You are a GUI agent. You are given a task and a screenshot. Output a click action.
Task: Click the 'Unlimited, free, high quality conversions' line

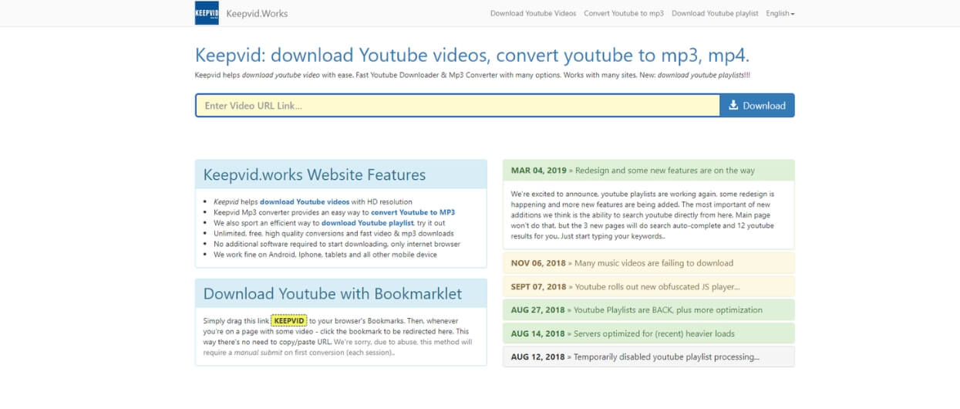pos(334,233)
